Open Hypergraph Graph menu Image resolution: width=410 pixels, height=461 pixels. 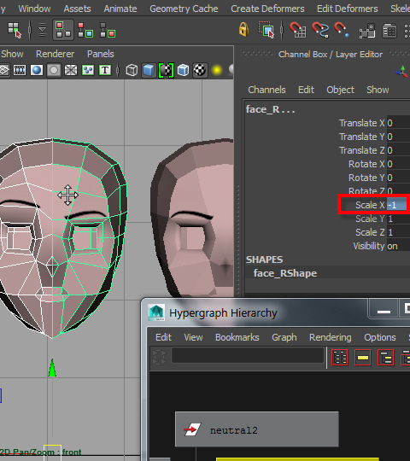click(284, 337)
